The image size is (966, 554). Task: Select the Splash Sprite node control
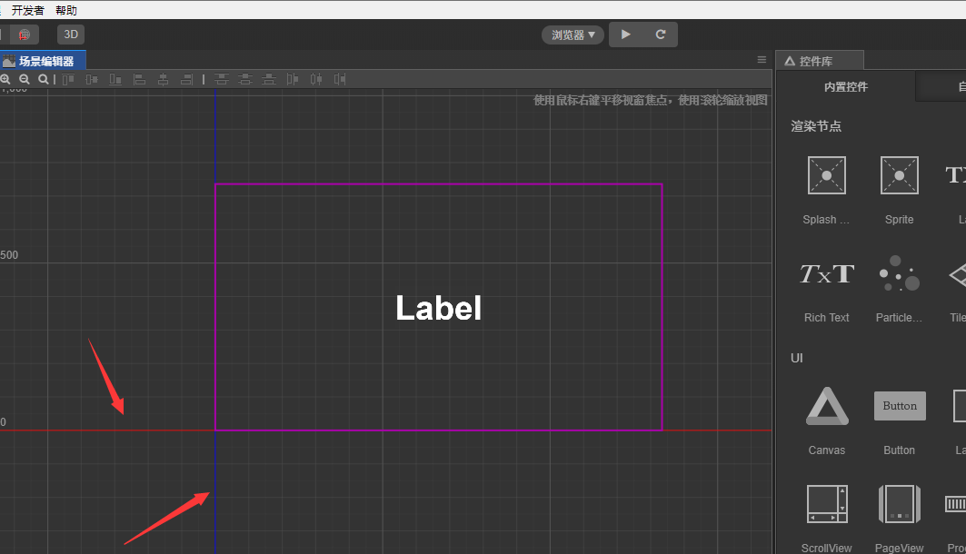(826, 190)
